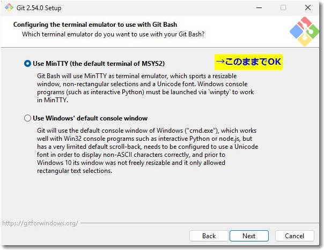Return to previous page with Back
324x250 pixels.
click(209, 236)
